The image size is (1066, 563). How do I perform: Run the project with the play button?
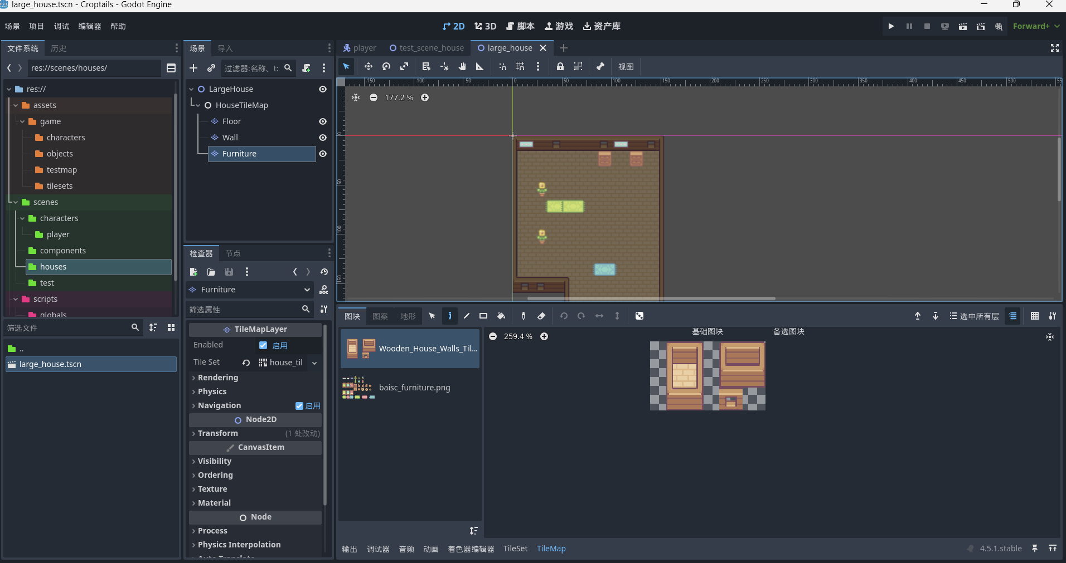pyautogui.click(x=891, y=26)
